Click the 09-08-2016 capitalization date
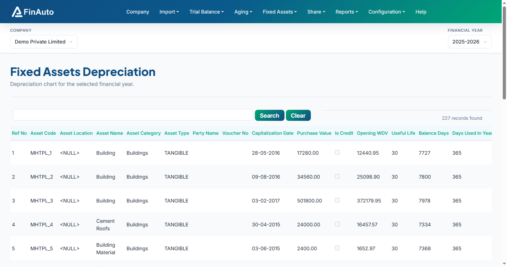Screen dimensions: 507x267 pos(266,177)
